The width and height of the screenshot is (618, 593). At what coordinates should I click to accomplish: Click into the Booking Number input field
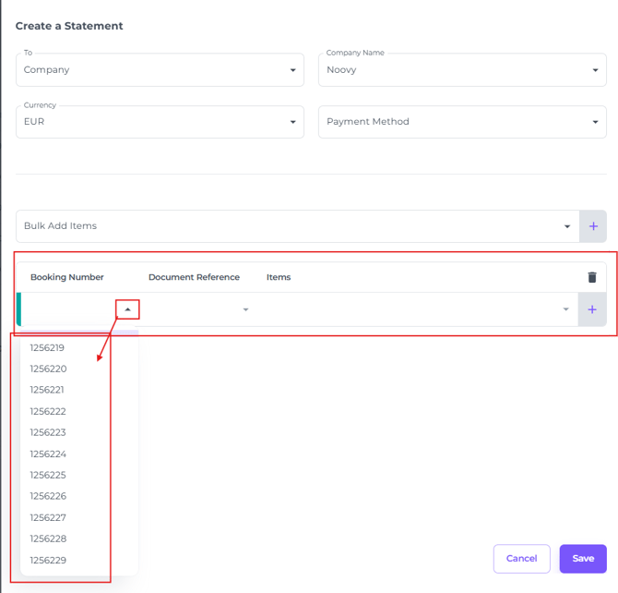tap(69, 309)
